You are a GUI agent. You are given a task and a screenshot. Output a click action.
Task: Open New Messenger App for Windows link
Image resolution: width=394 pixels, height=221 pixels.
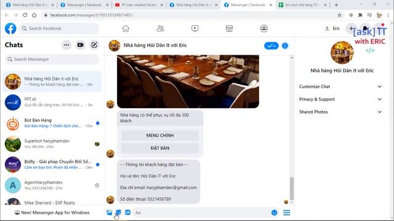click(x=52, y=212)
